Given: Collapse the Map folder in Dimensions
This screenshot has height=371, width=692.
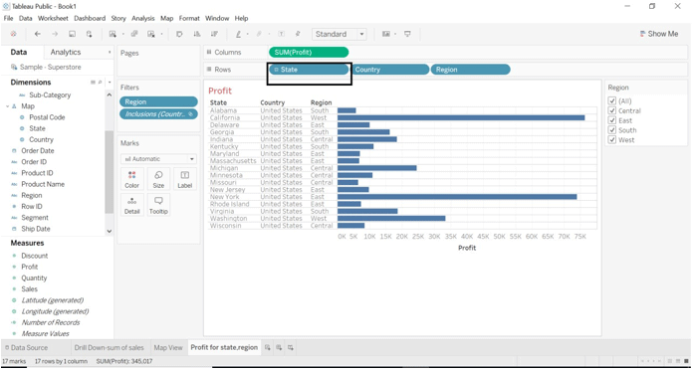Looking at the screenshot, I should (x=8, y=106).
